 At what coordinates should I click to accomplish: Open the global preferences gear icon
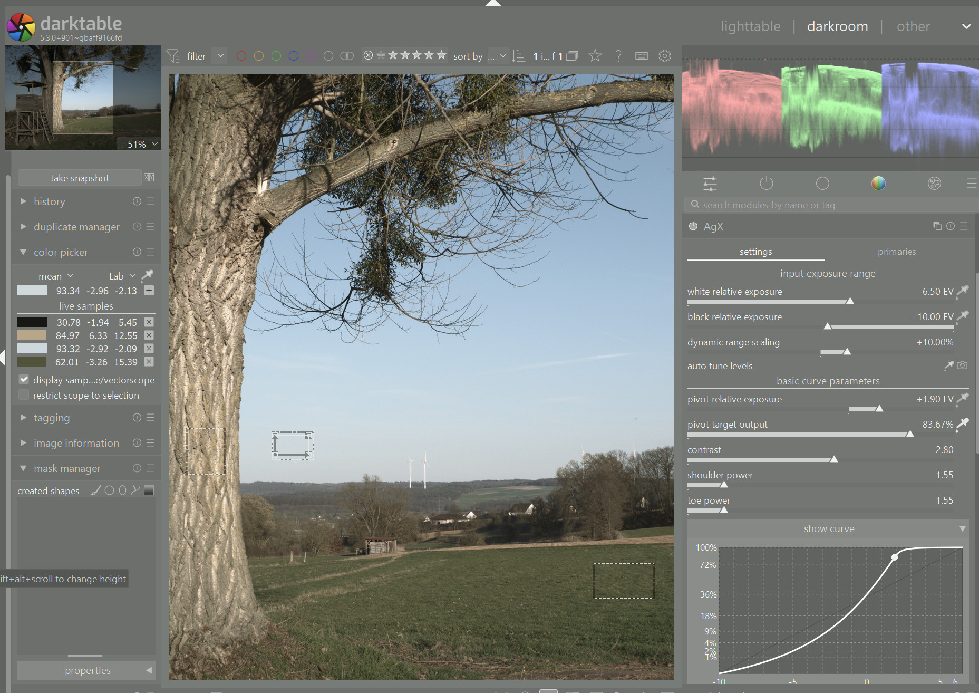665,56
